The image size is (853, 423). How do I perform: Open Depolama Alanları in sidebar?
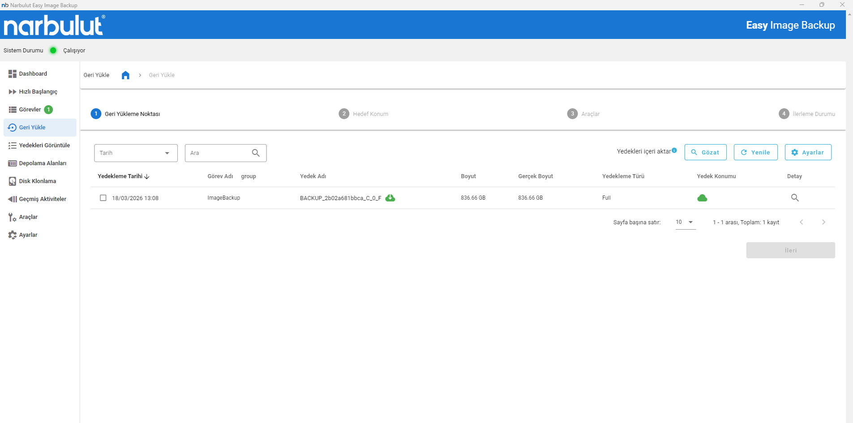pyautogui.click(x=42, y=163)
